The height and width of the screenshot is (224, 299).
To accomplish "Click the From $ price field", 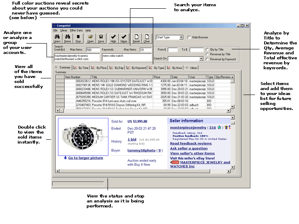I will pyautogui.click(x=173, y=50).
